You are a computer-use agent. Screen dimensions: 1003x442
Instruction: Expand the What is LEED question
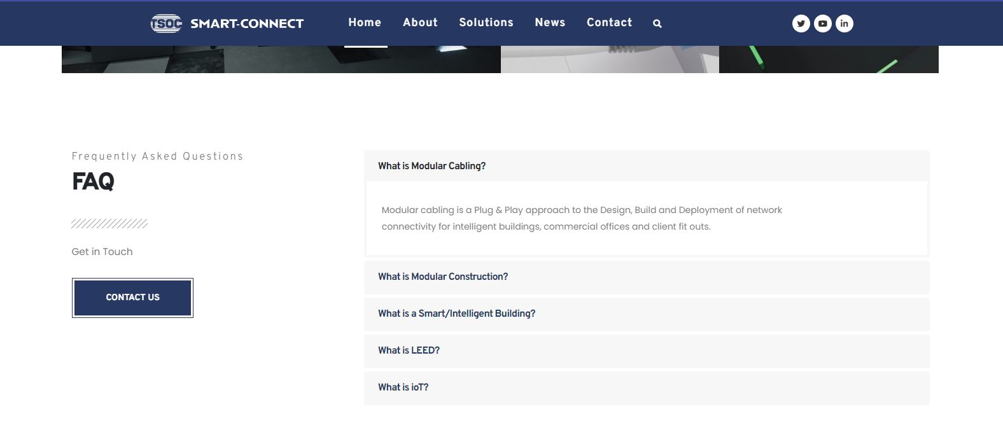click(647, 350)
